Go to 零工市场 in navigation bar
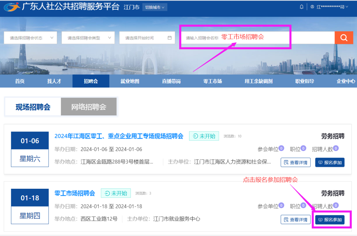357x236 pixels. pyautogui.click(x=213, y=81)
